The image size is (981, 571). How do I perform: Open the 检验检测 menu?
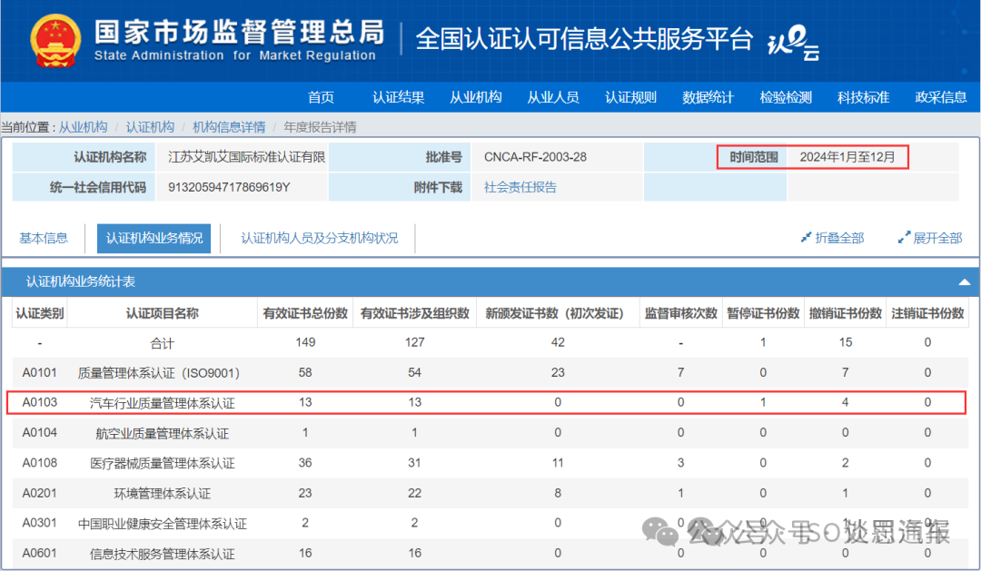[785, 97]
